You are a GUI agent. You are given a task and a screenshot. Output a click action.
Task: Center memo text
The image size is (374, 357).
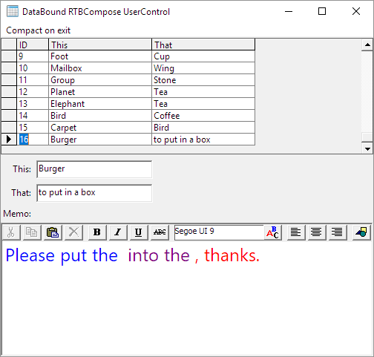tap(317, 232)
